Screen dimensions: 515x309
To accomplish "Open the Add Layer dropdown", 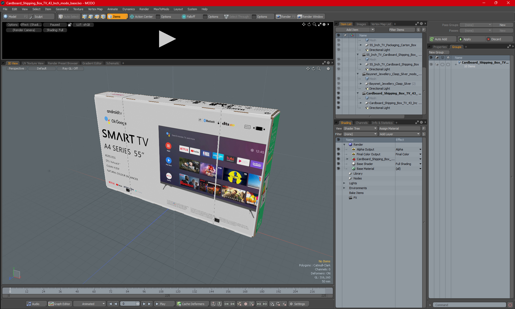I will (400, 134).
